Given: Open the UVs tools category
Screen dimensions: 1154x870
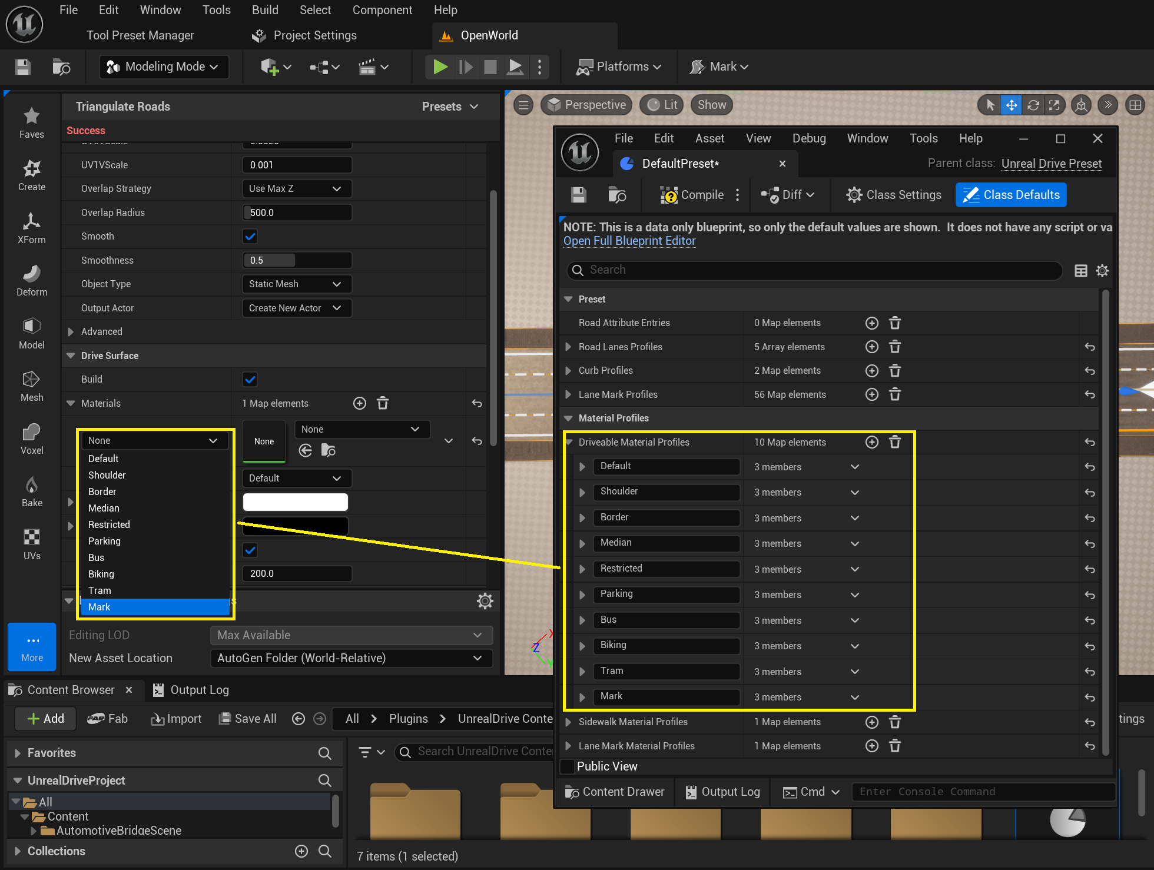Looking at the screenshot, I should click(32, 544).
